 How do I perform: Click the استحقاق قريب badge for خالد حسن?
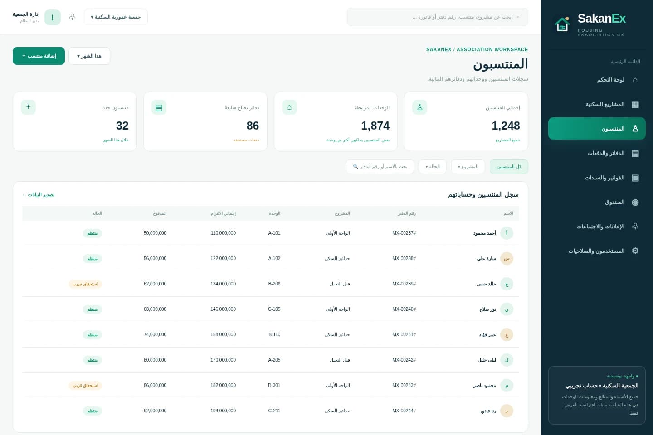pos(85,284)
